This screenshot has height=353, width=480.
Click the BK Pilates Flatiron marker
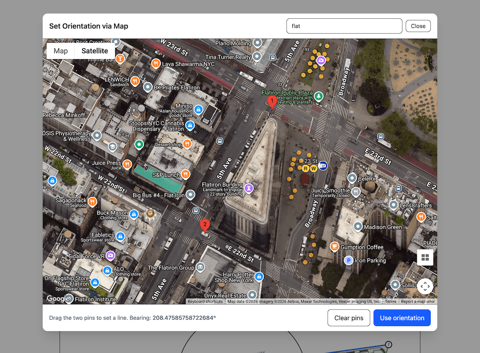[x=148, y=87]
